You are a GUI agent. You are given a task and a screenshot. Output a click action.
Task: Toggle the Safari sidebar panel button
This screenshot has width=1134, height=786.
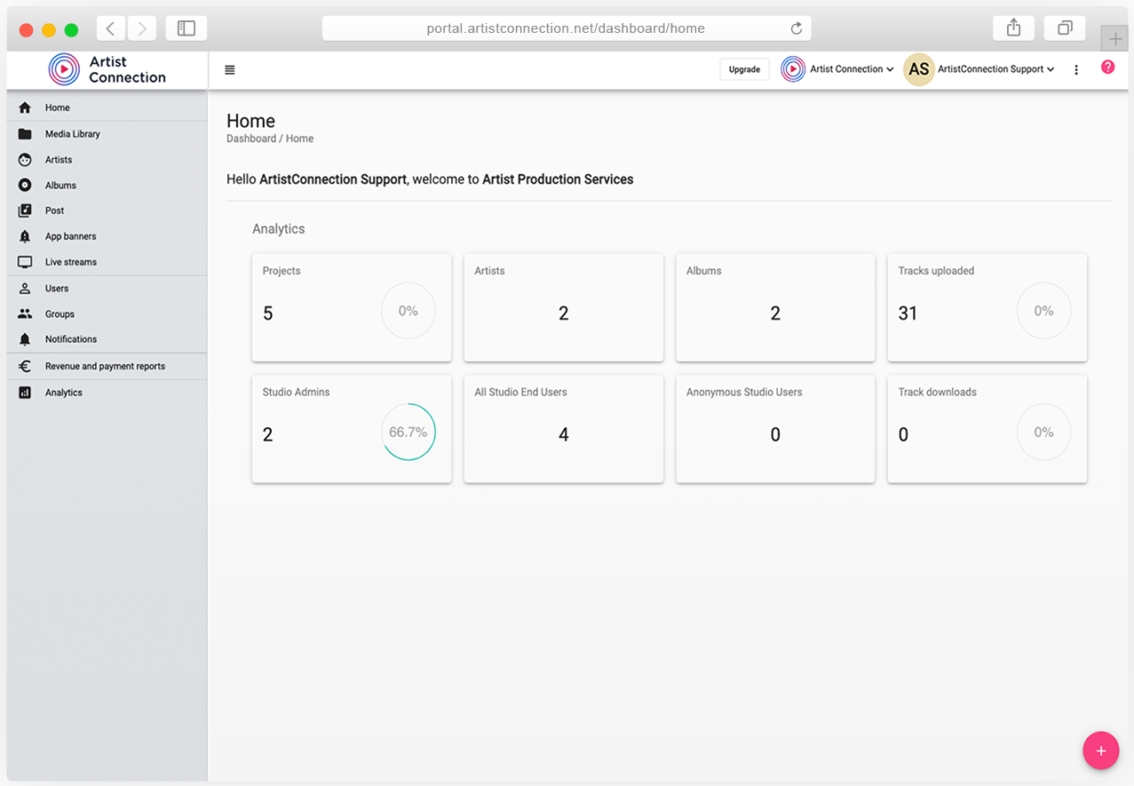[186, 28]
